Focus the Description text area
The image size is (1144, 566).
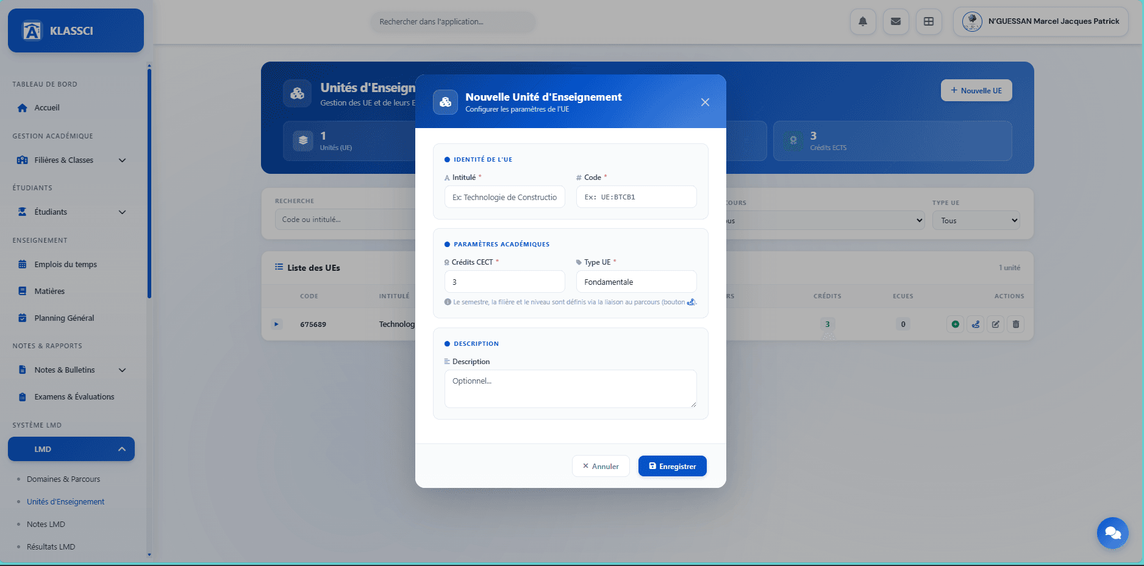(570, 389)
